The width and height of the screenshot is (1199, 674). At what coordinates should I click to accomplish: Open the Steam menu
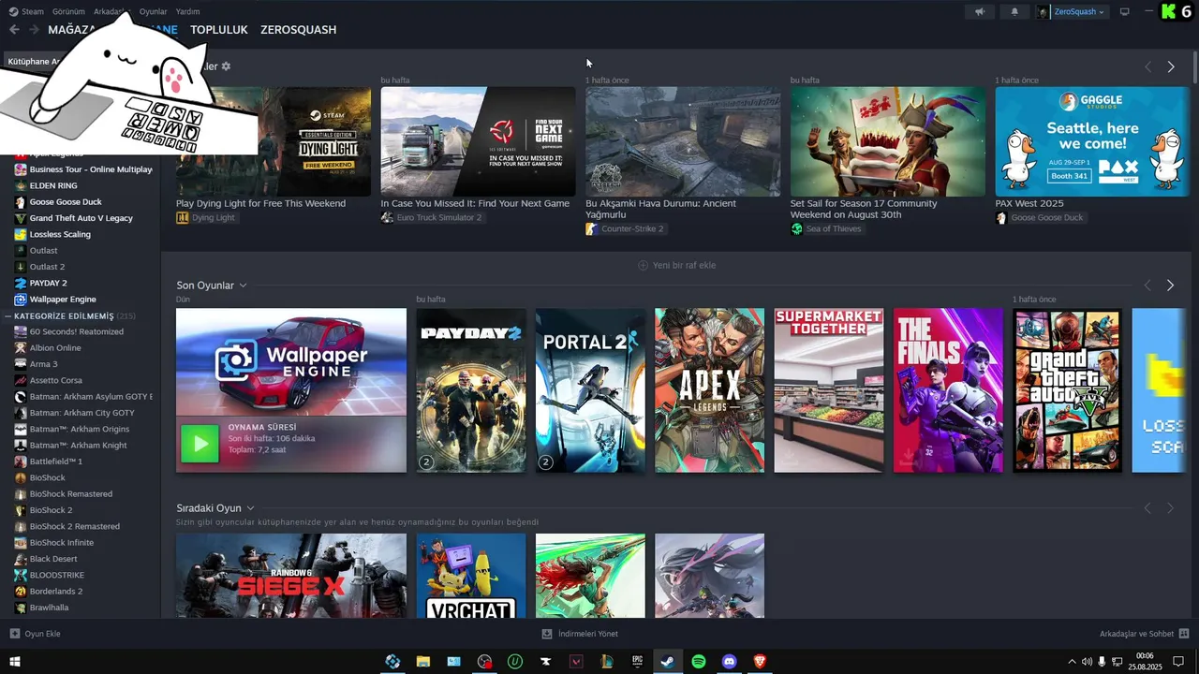[33, 12]
